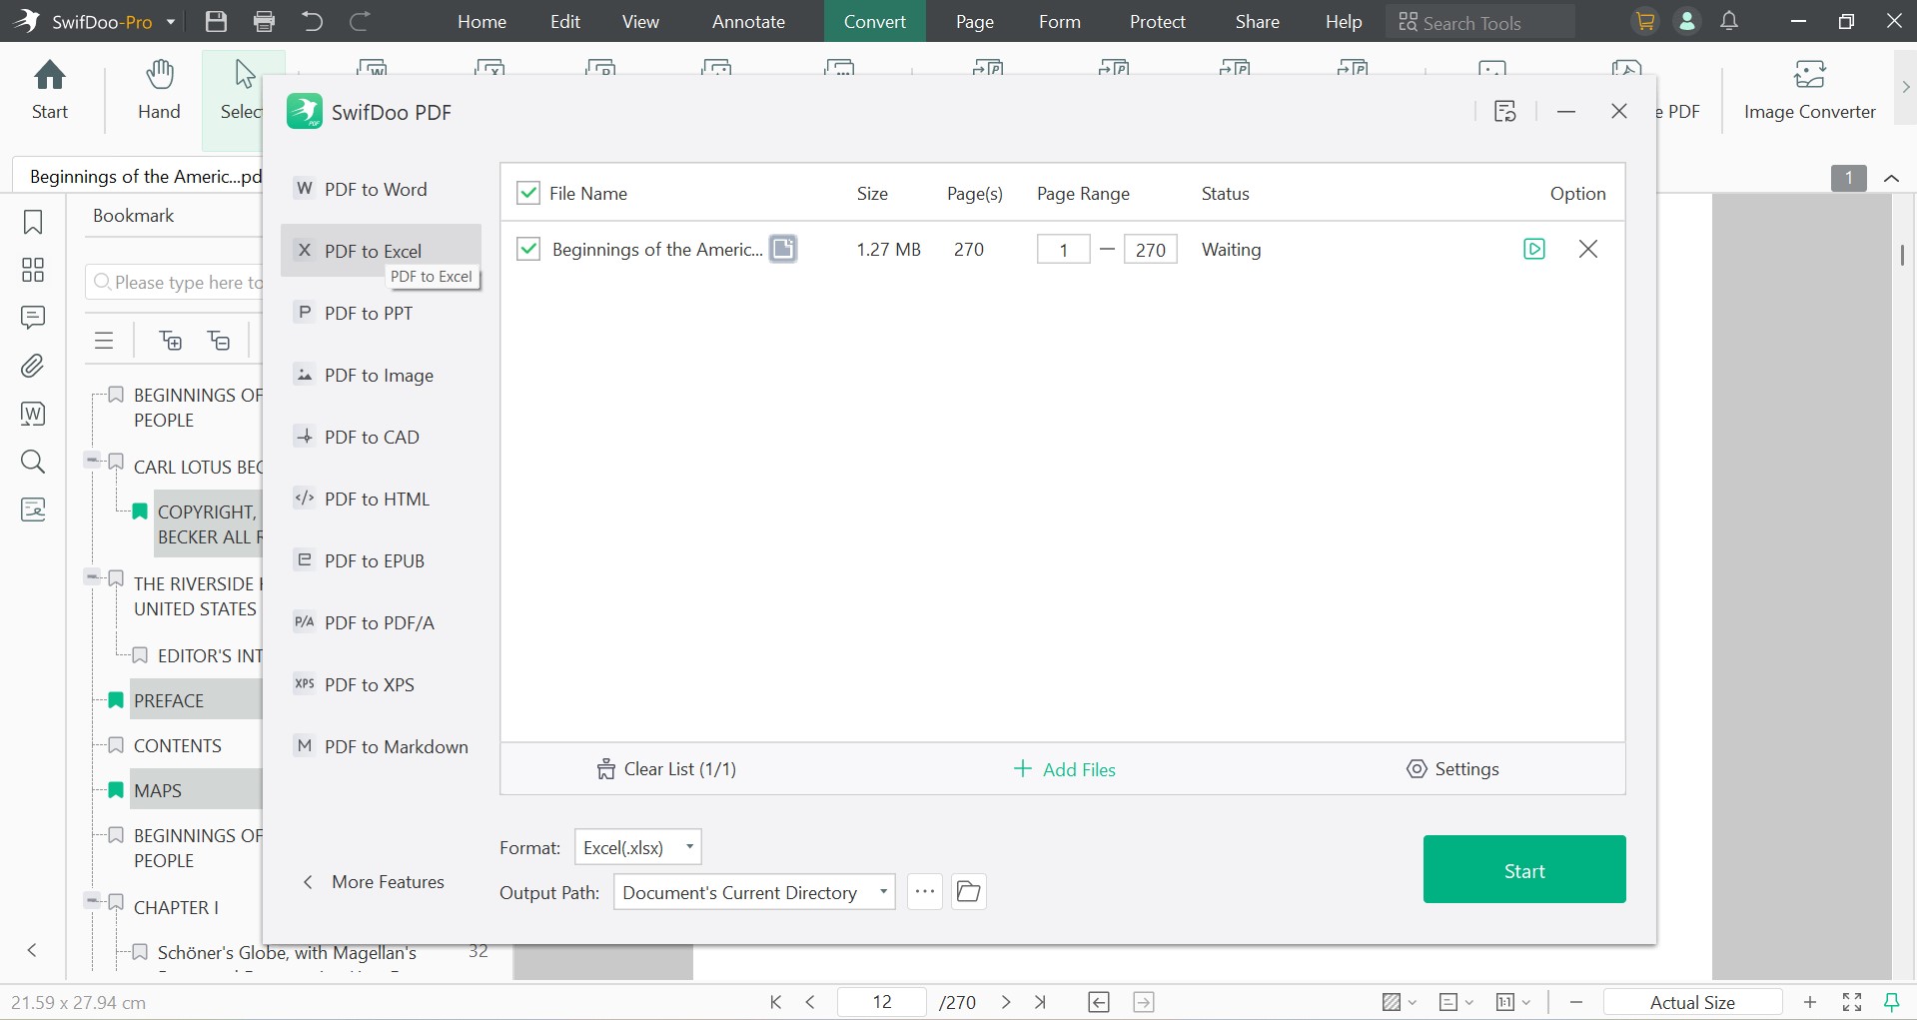Toggle the select-all File Name checkbox

(528, 193)
